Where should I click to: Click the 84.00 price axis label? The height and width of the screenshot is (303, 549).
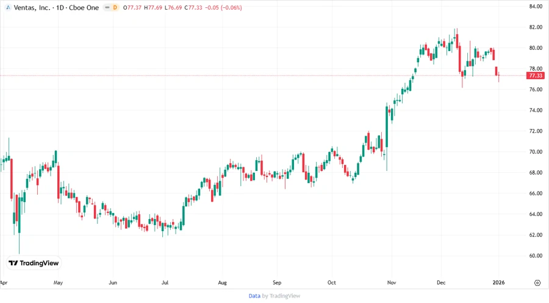pyautogui.click(x=536, y=6)
